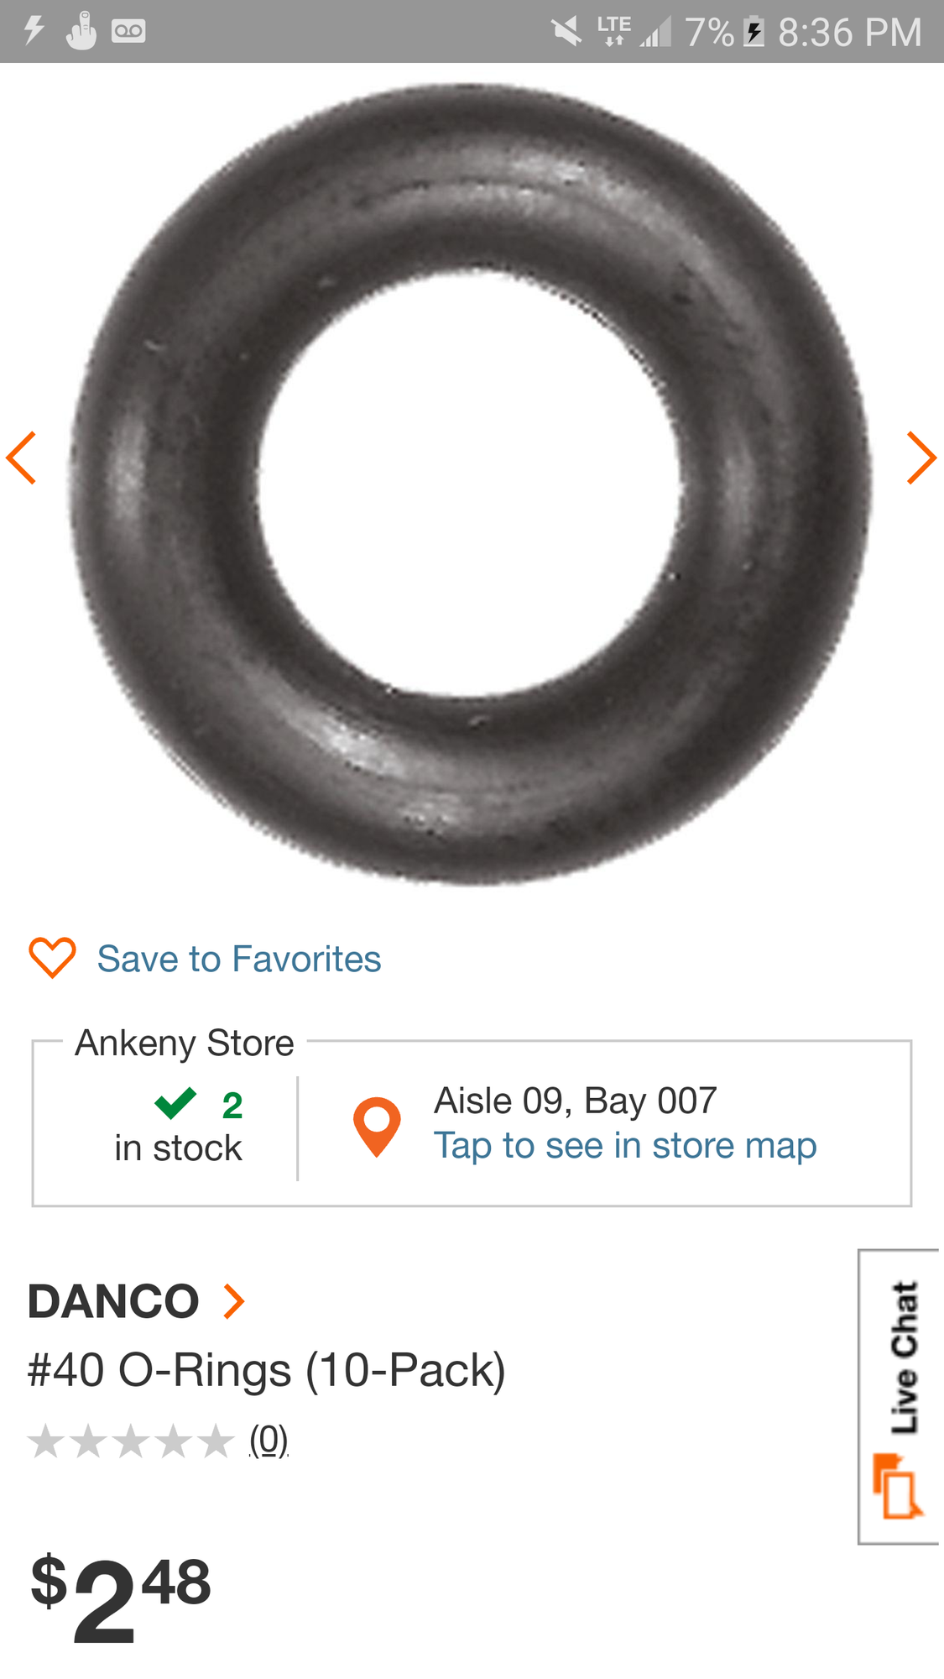The image size is (944, 1679).
Task: Show the next product image
Action: pyautogui.click(x=921, y=458)
